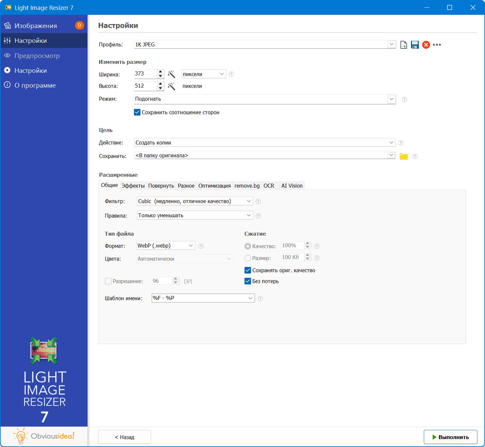Increase Ширина value with up arrow
Viewport: 485px width, 447px height.
click(x=160, y=72)
